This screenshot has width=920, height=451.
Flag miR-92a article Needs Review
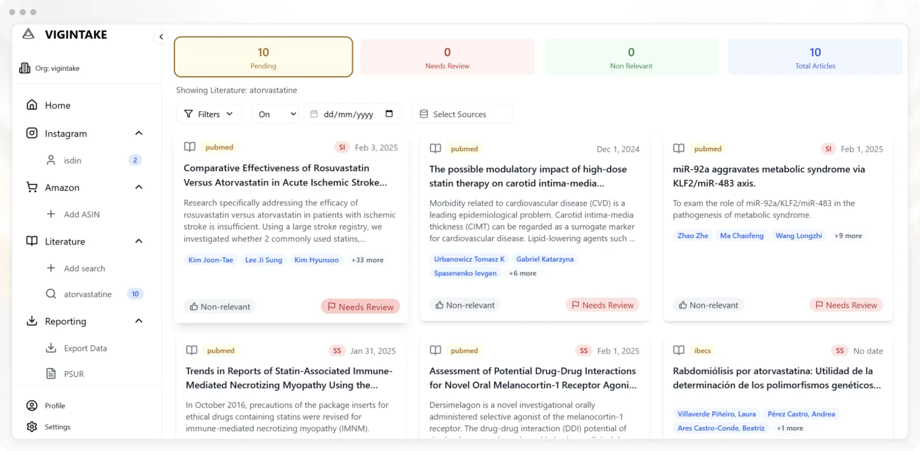pos(846,305)
